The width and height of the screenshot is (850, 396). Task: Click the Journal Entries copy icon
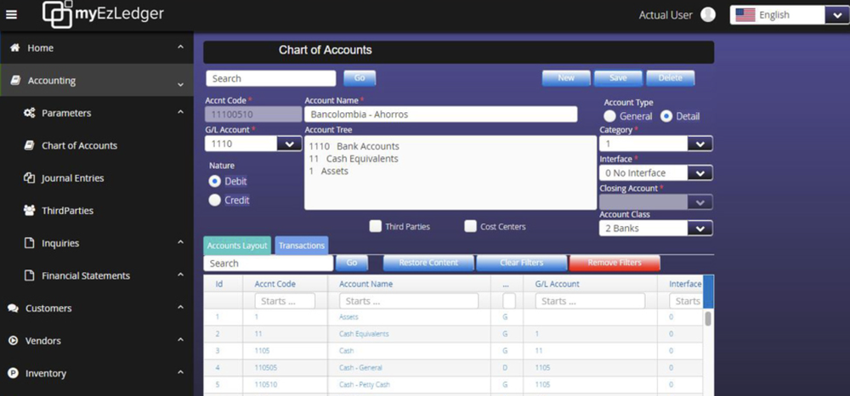(x=30, y=178)
